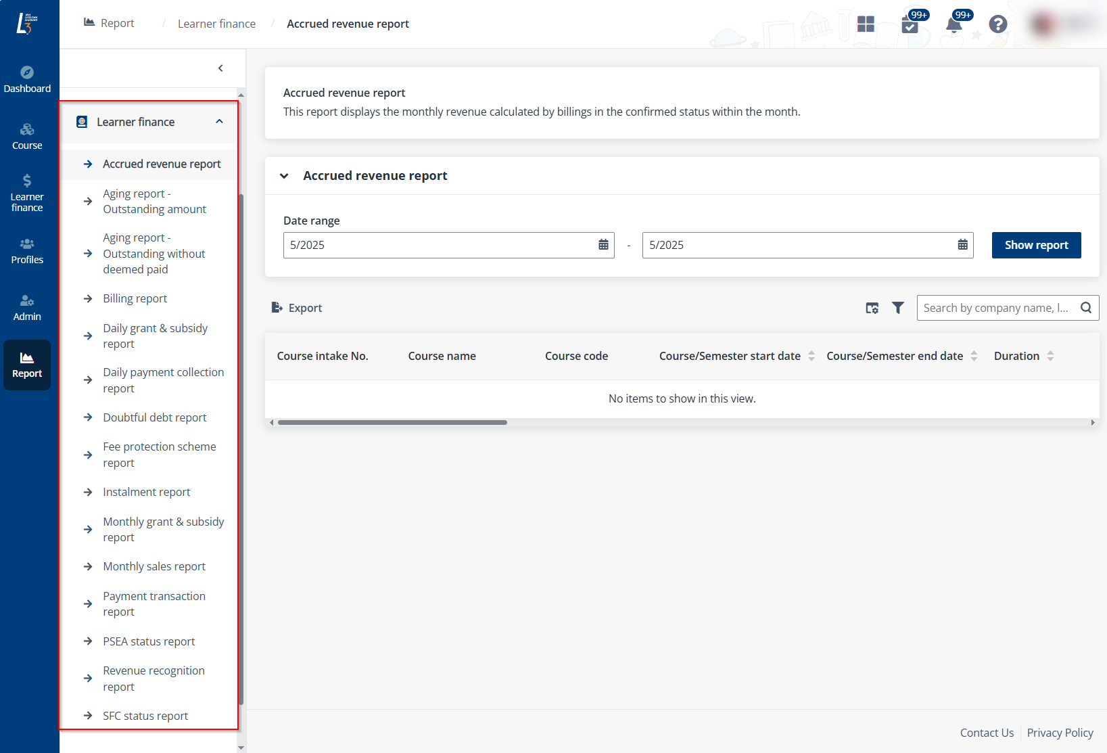
Task: Open the app grid launcher icon
Action: 866,24
